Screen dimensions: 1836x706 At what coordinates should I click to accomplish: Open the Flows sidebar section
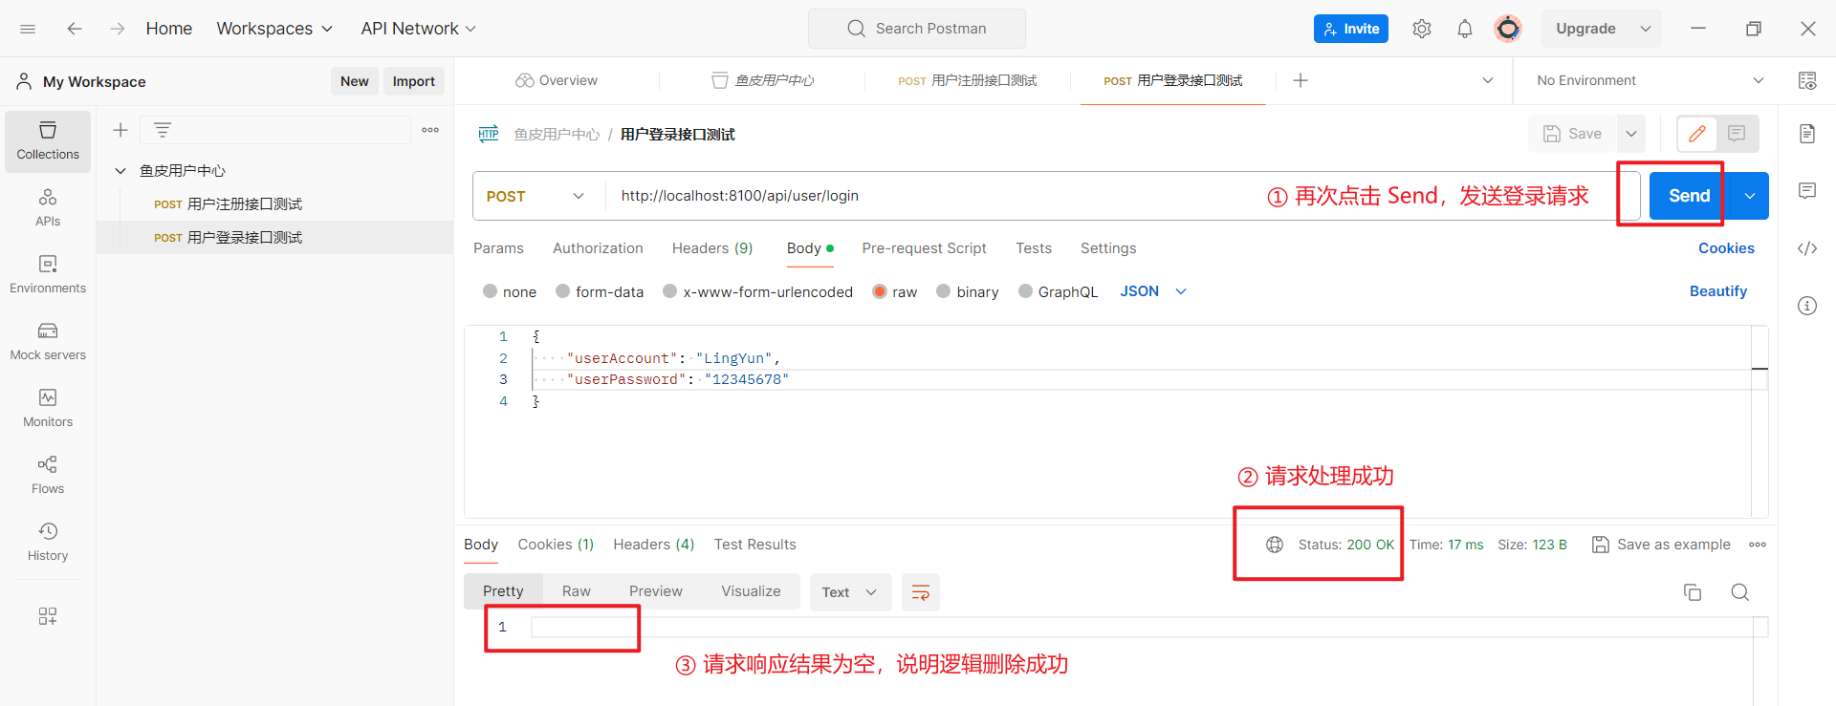click(48, 475)
